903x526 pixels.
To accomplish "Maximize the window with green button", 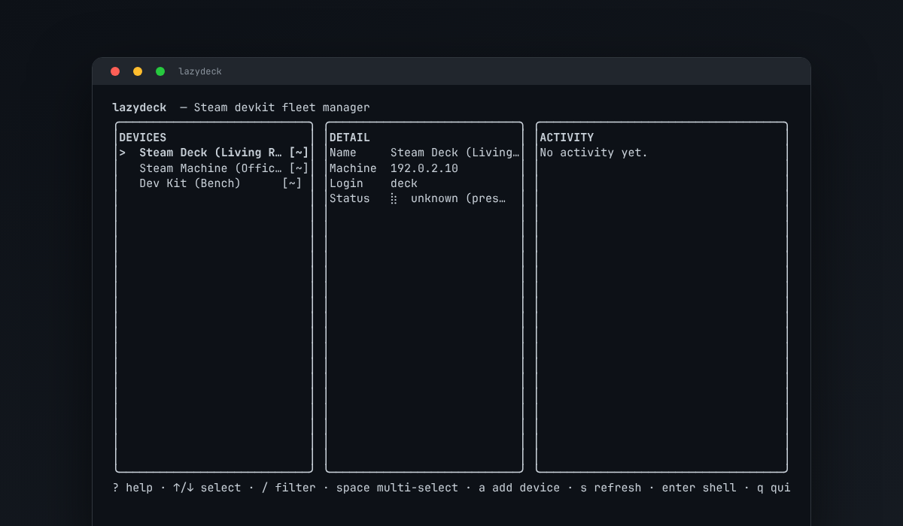I will click(x=160, y=71).
